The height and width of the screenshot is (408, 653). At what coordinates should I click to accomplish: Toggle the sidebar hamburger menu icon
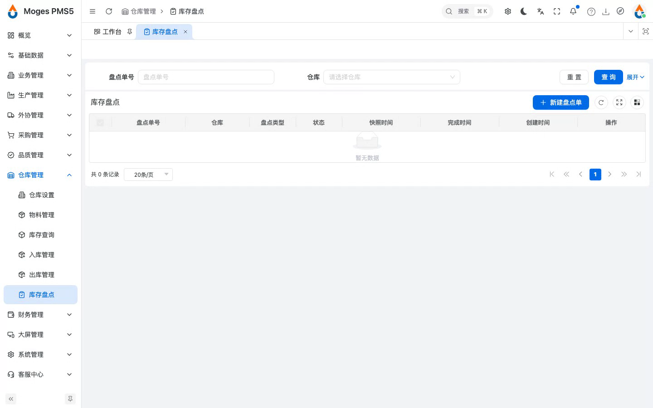coord(93,11)
